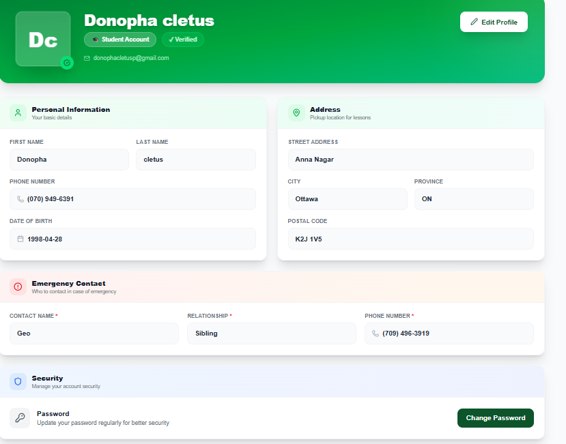Select the Last Name field
Screen dimensions: 566x444
click(195, 160)
